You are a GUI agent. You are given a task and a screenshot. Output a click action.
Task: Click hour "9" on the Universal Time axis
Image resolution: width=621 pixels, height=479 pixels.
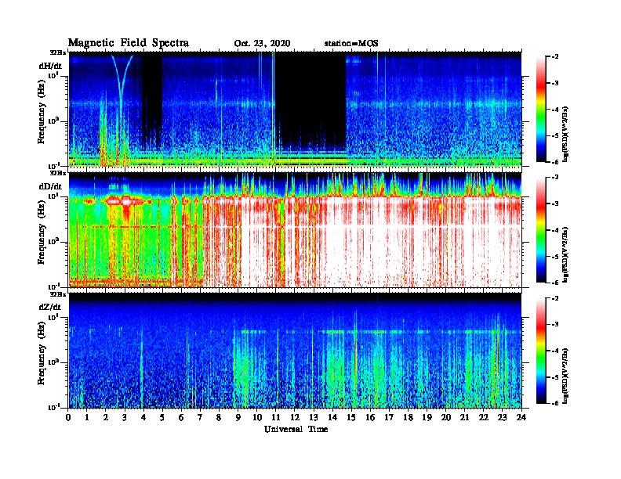click(238, 418)
